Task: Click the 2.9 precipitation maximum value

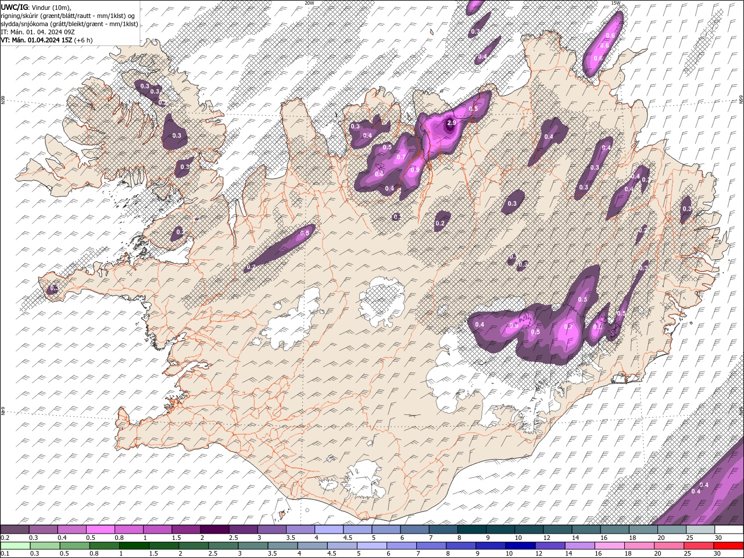Action: (451, 123)
